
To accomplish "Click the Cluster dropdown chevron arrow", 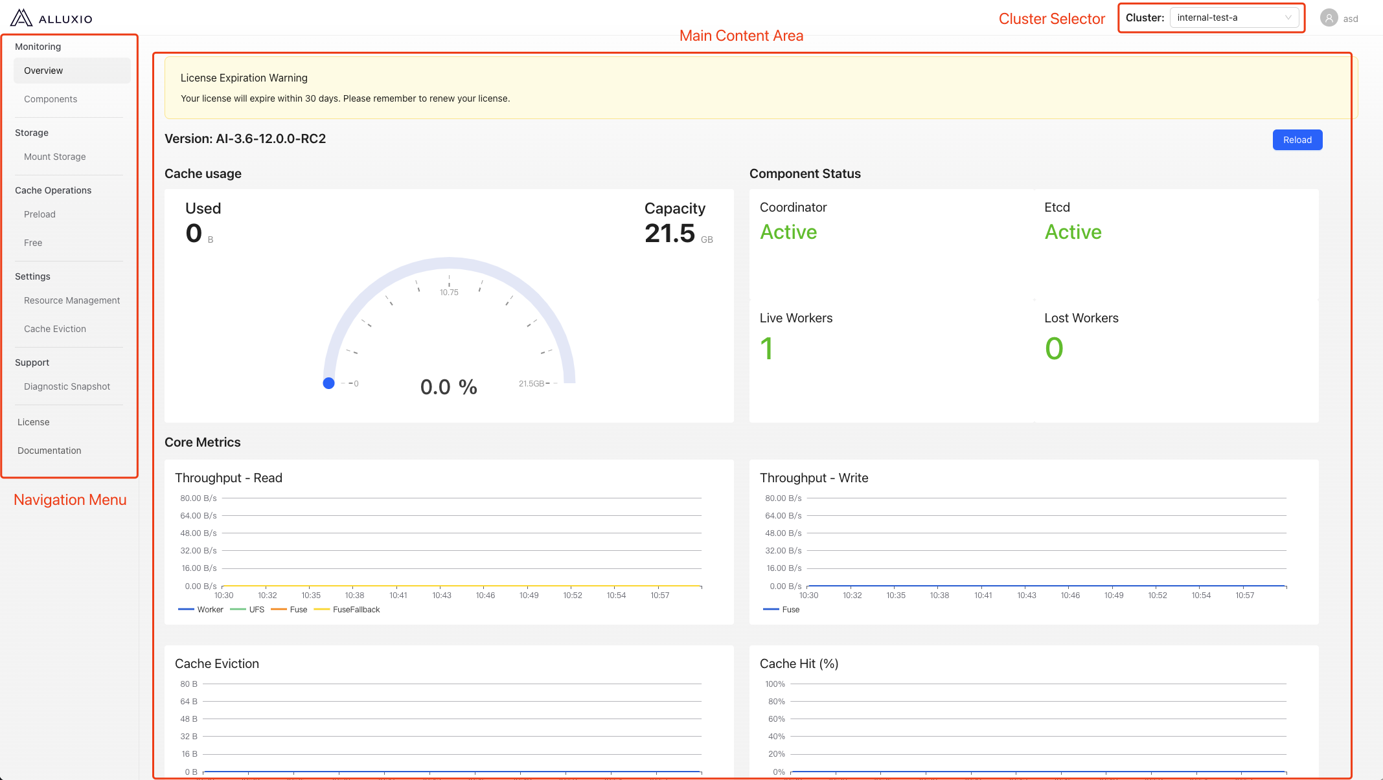I will click(1288, 17).
